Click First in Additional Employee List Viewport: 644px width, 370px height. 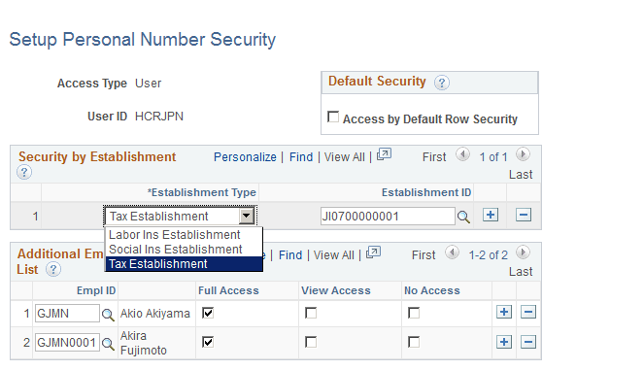click(x=424, y=255)
